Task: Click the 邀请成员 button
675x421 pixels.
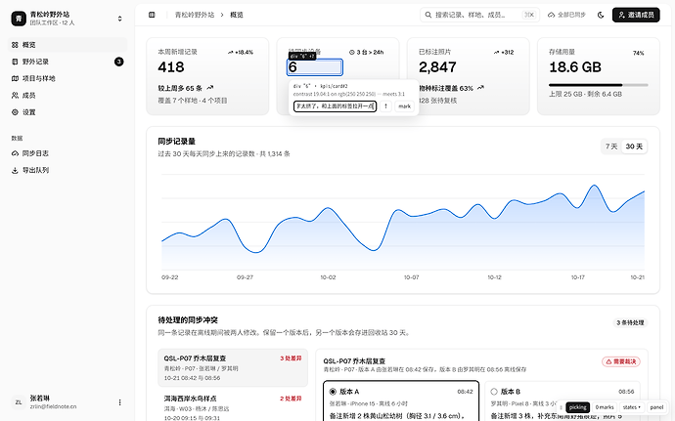Action: click(x=636, y=15)
